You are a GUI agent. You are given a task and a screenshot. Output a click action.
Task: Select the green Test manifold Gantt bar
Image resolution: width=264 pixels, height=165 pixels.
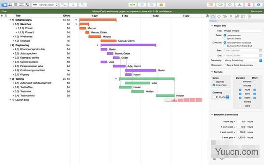165,95
